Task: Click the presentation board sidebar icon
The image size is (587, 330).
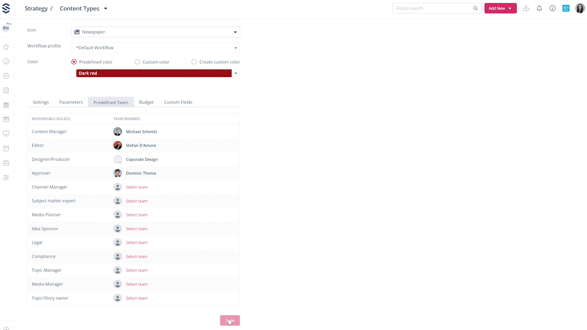Action: pyautogui.click(x=6, y=134)
